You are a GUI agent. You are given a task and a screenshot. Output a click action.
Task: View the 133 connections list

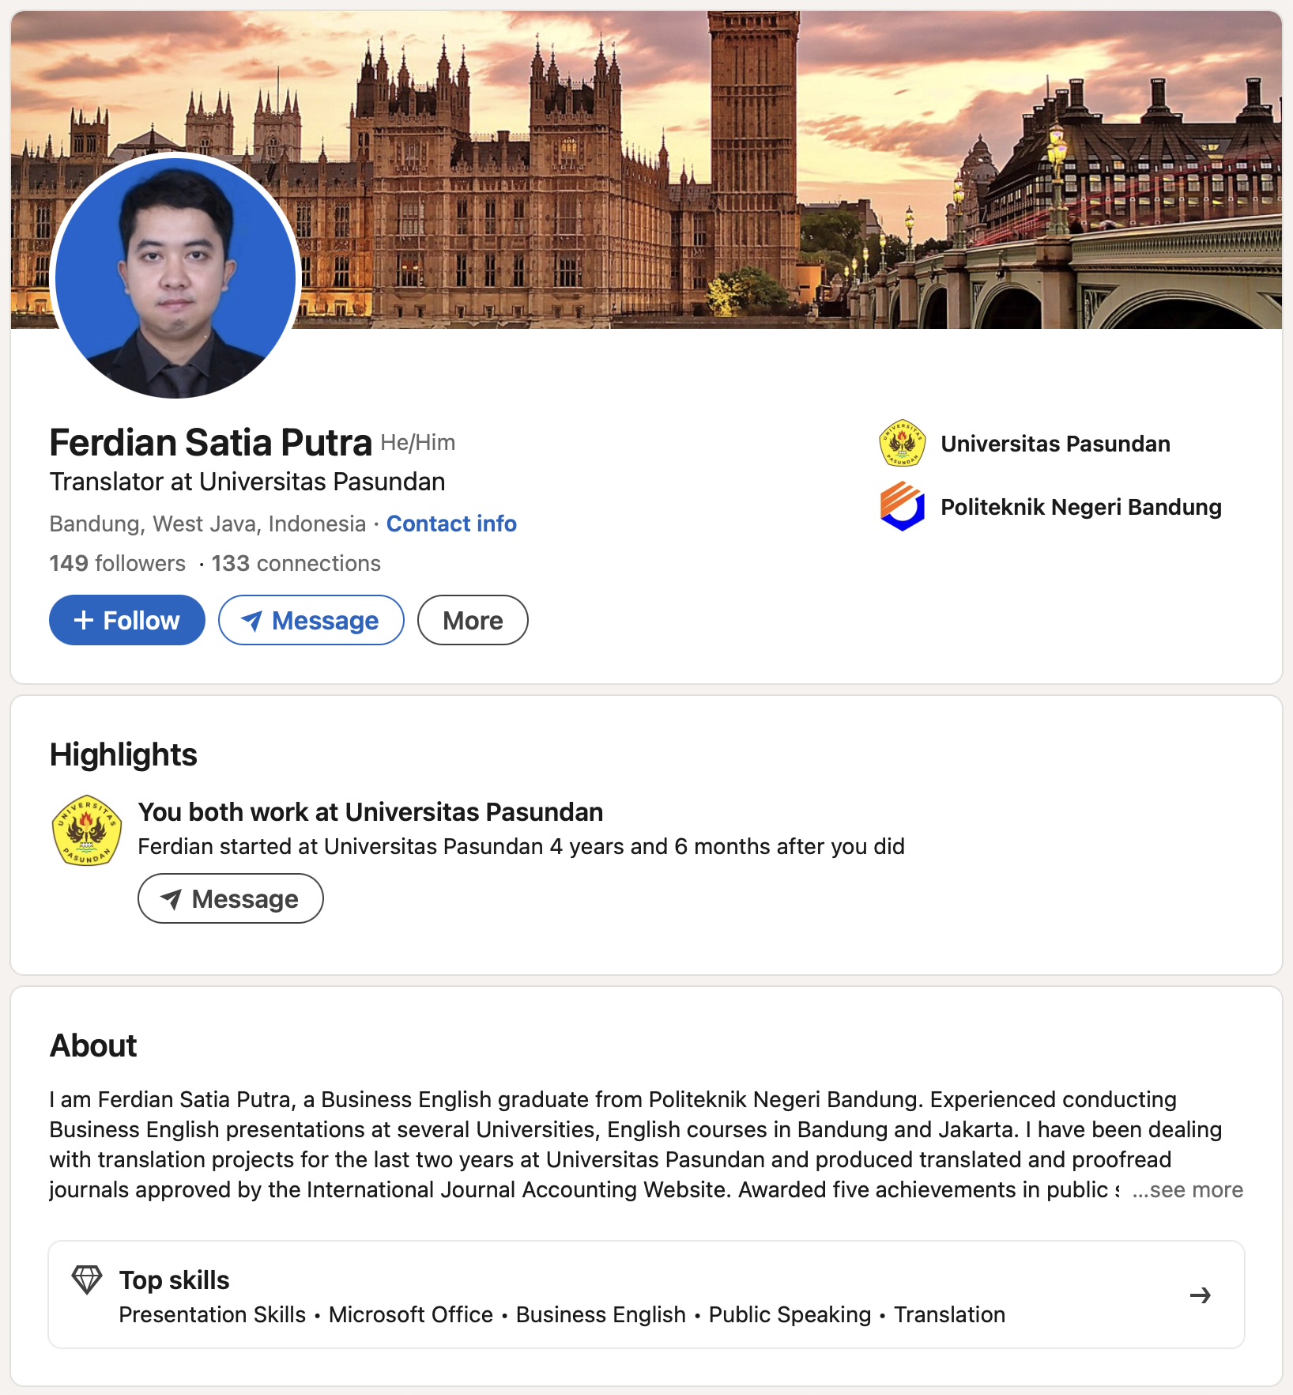[x=296, y=563]
